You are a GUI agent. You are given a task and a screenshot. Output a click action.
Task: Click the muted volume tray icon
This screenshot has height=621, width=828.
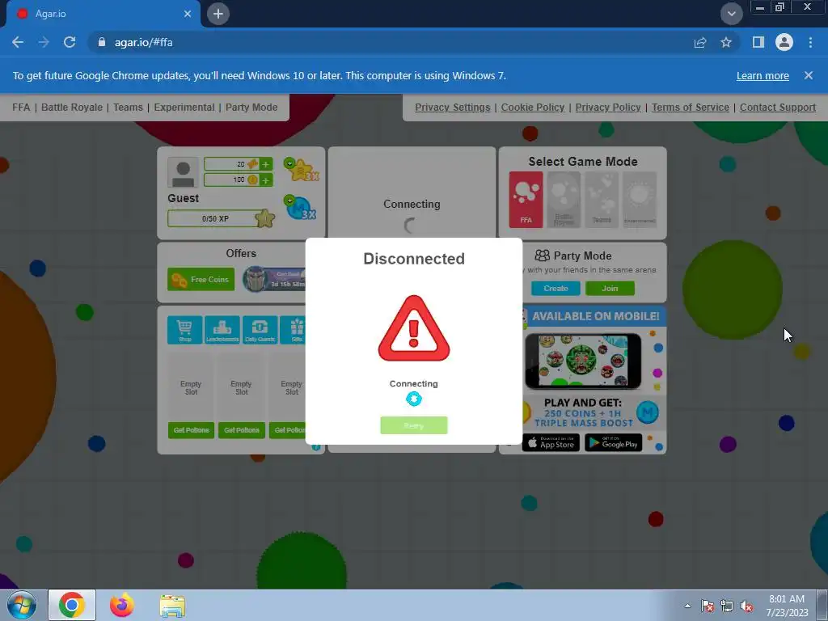point(746,606)
